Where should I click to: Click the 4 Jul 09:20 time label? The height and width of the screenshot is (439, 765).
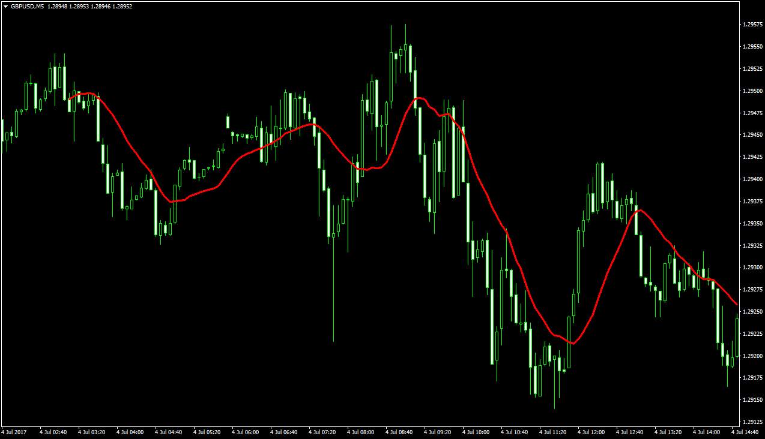pyautogui.click(x=438, y=432)
